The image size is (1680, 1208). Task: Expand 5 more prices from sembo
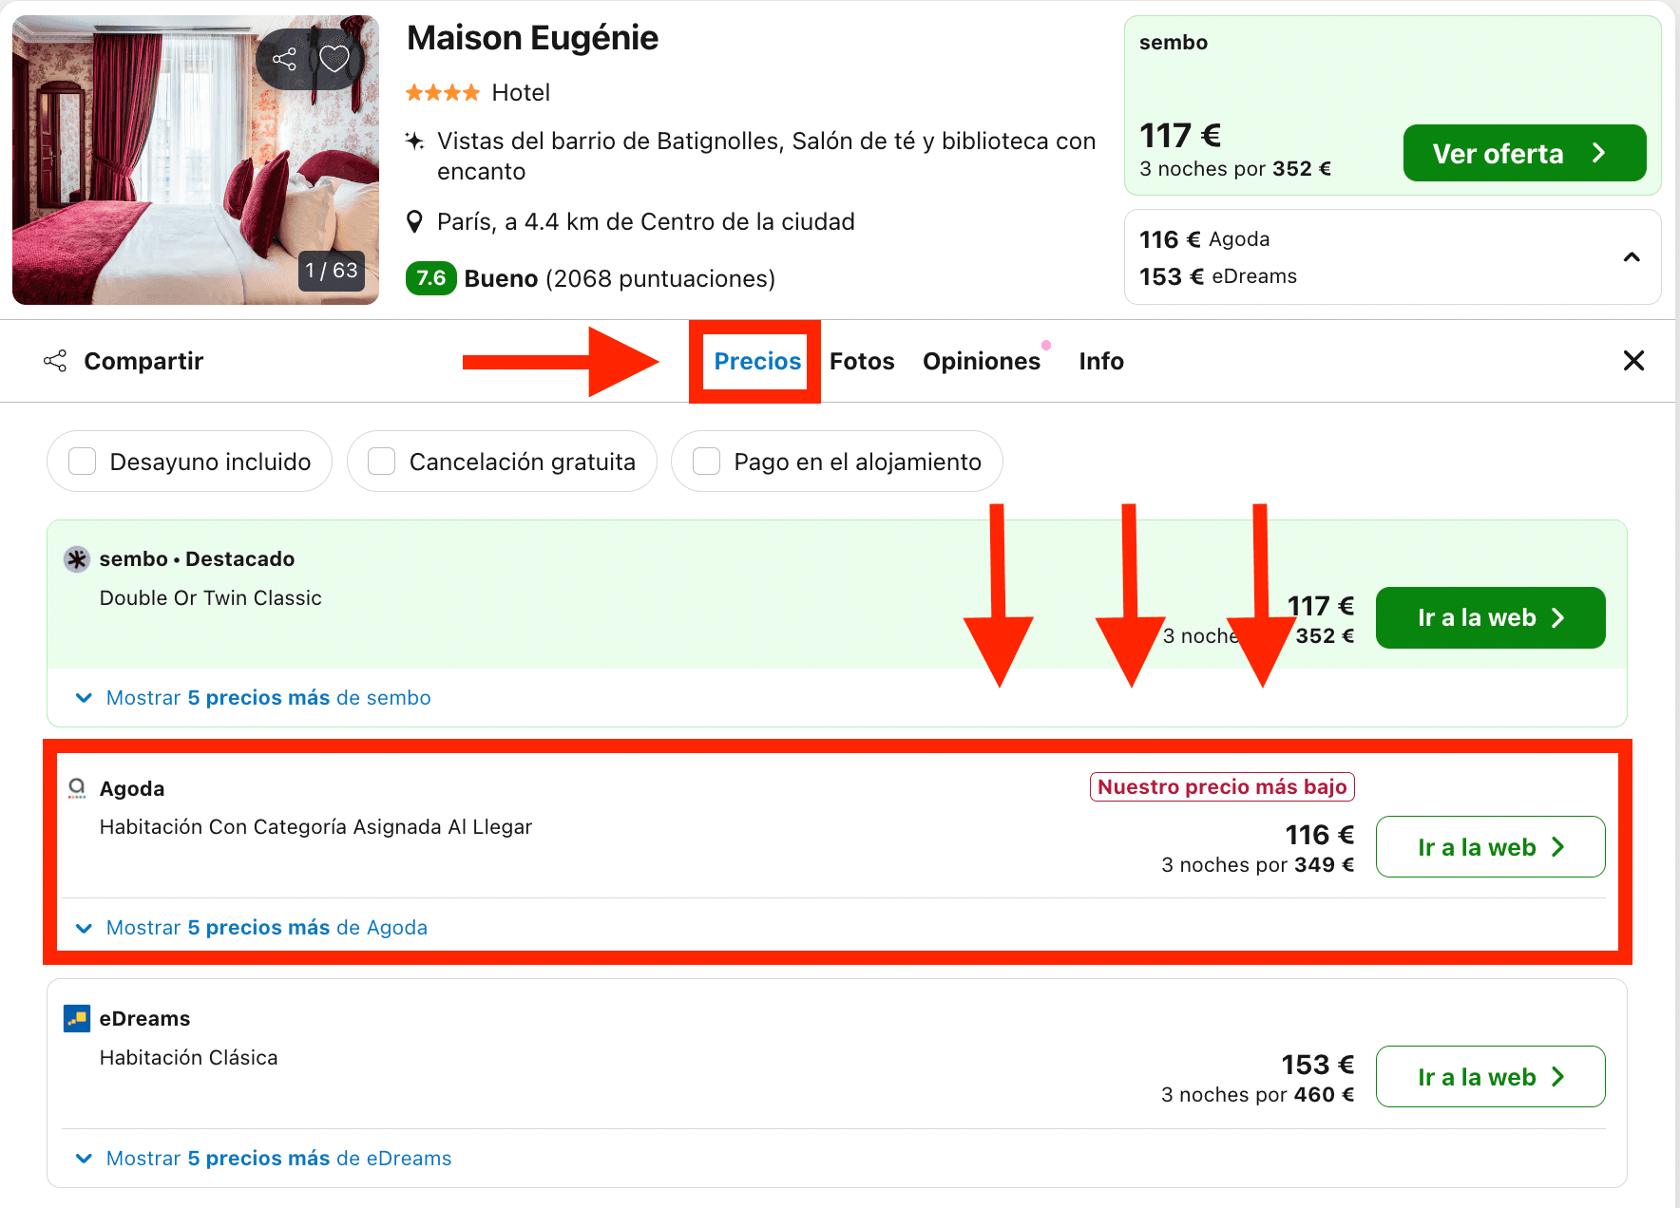pyautogui.click(x=268, y=698)
